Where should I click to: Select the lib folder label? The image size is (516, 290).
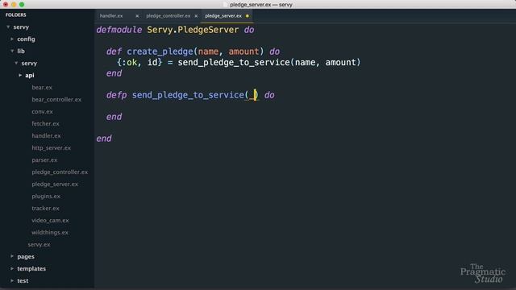pyautogui.click(x=21, y=52)
